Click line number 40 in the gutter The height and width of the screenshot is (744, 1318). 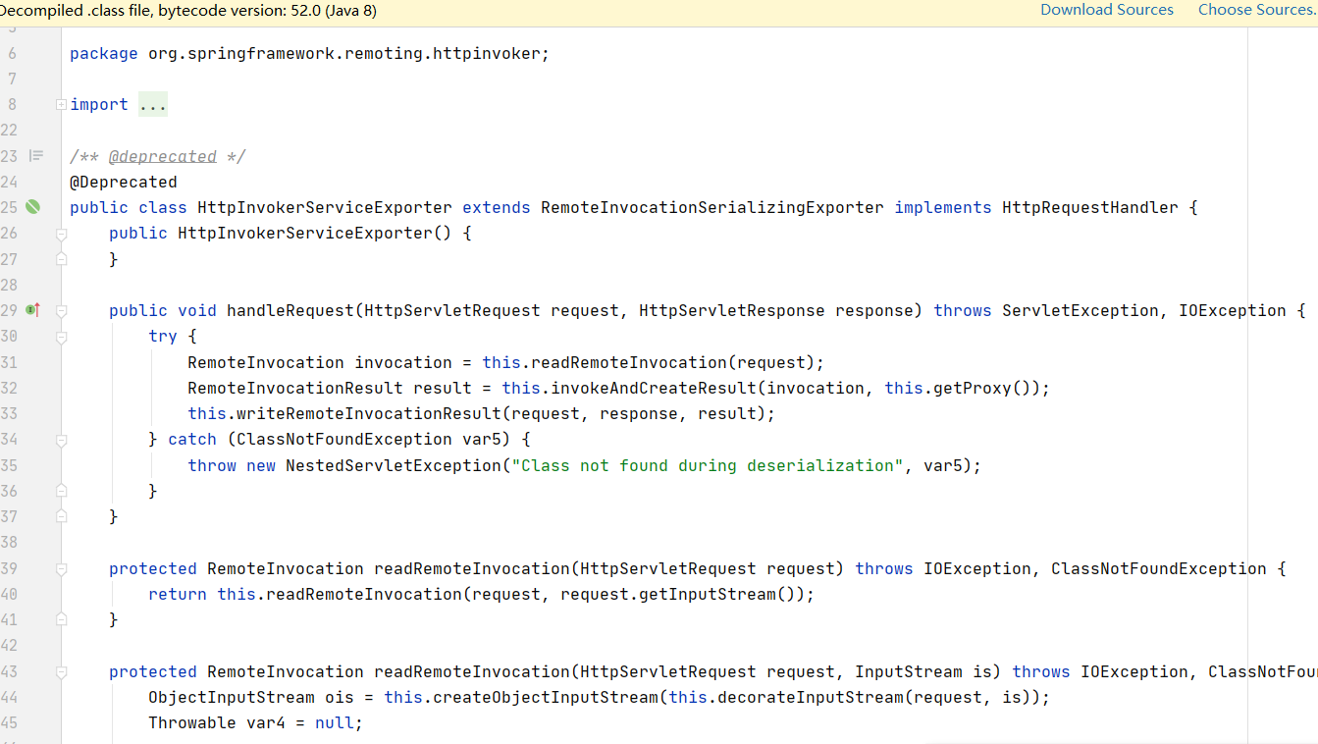tap(9, 594)
